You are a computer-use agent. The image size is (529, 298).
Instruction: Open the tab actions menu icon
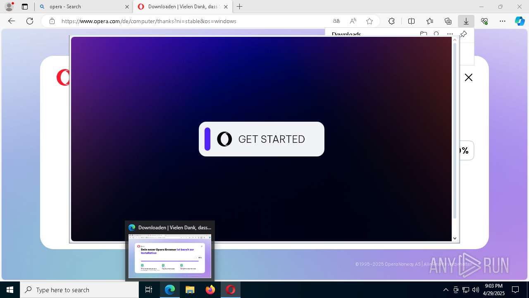(25, 7)
